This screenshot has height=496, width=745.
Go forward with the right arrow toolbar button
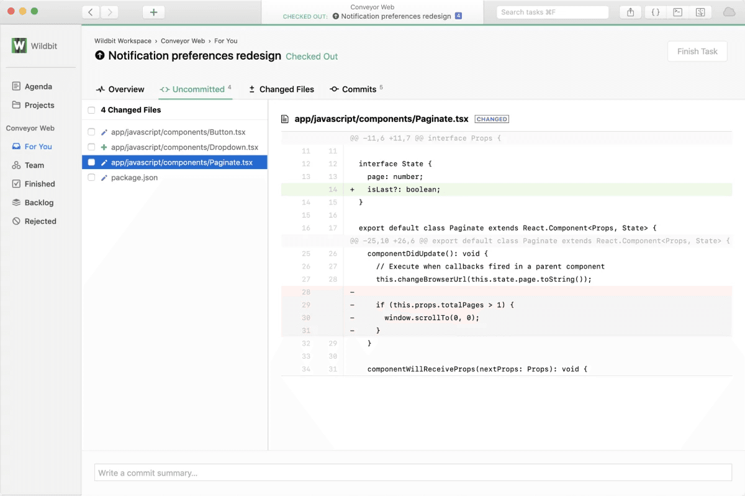[x=109, y=12]
